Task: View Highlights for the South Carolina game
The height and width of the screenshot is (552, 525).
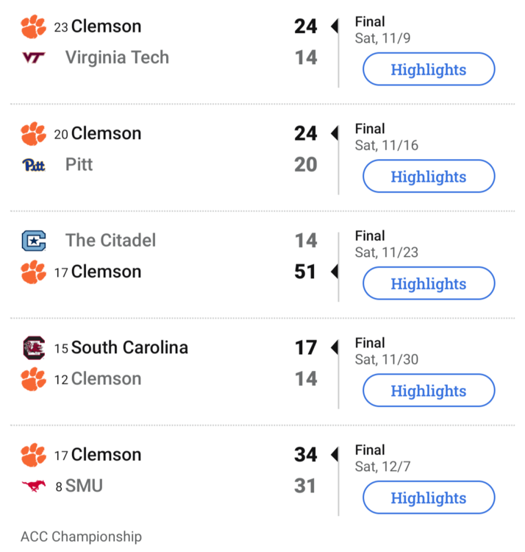Action: coord(429,391)
